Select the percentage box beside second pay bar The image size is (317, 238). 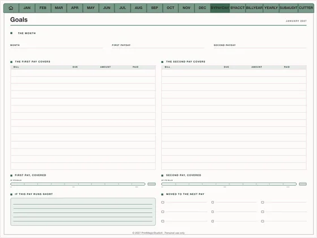(303, 184)
